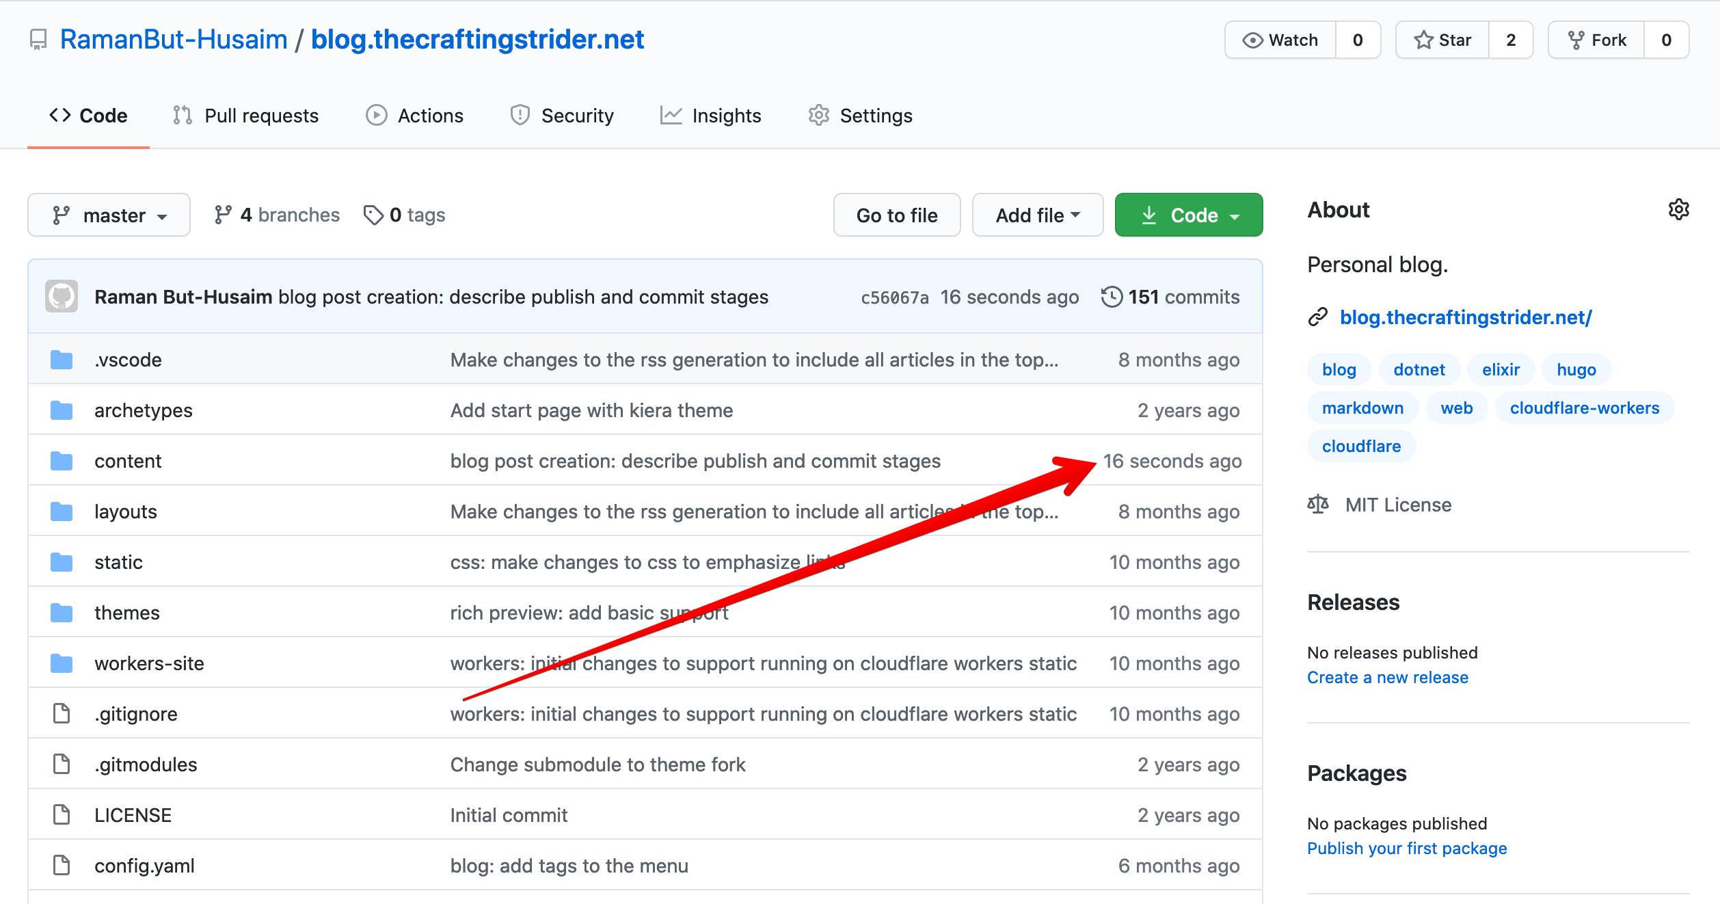Select the hugo topic tag
The height and width of the screenshot is (904, 1720).
(x=1576, y=369)
